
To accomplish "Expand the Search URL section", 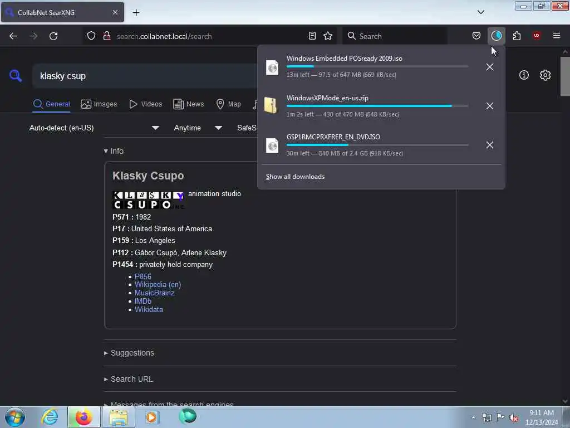I will (x=129, y=379).
